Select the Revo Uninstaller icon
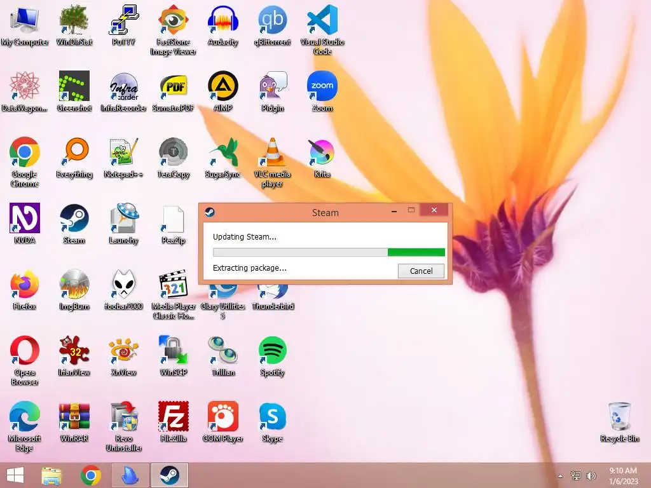Viewport: 651px width, 488px height. click(123, 426)
